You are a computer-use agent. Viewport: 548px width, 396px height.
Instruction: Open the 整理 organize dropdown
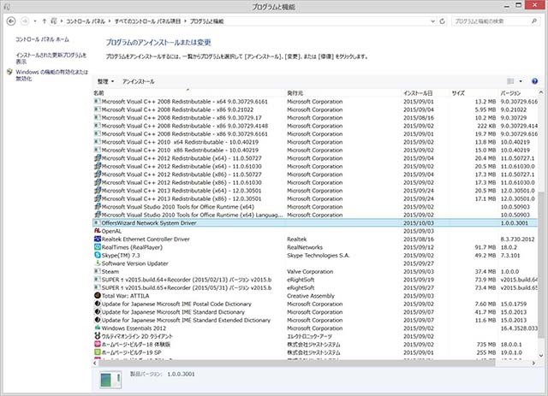[105, 81]
